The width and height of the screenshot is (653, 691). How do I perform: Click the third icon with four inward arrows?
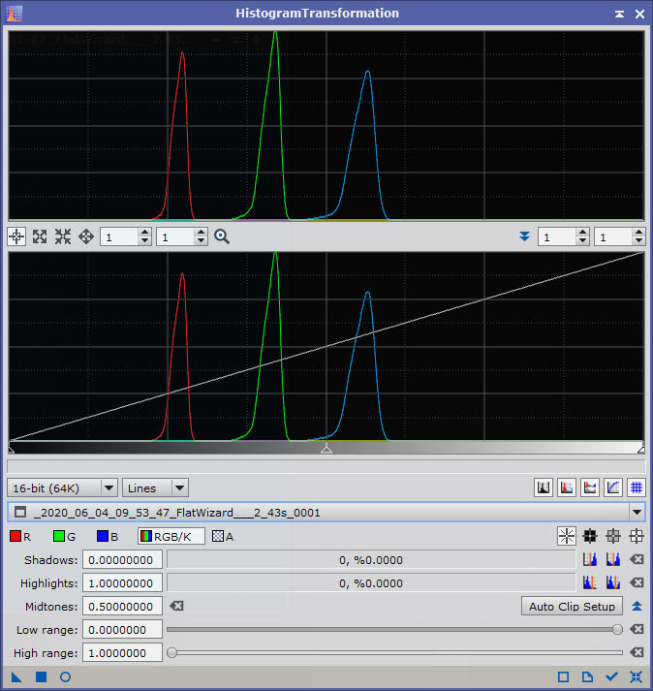click(63, 236)
